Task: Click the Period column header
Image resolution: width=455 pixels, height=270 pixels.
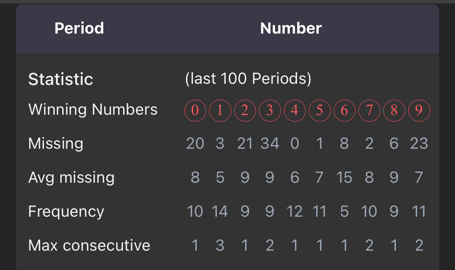Action: pos(79,28)
